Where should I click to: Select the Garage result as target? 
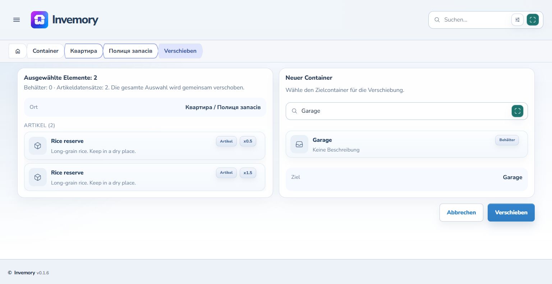[407, 144]
